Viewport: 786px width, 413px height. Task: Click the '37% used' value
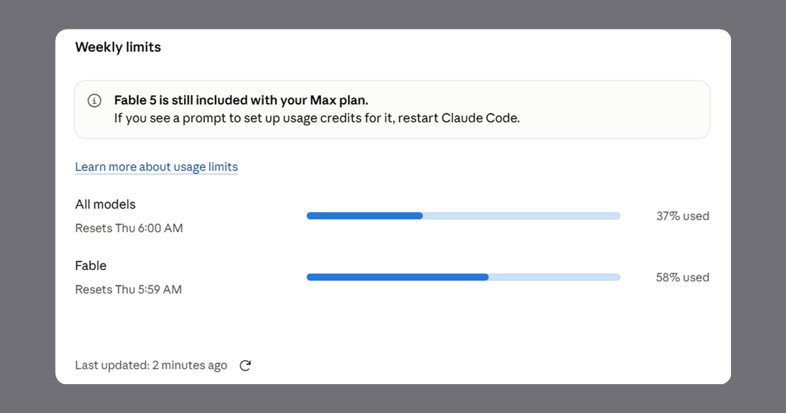pos(683,216)
